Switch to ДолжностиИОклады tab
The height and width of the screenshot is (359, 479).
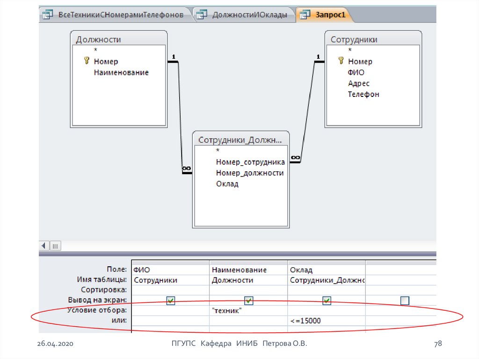click(x=249, y=15)
